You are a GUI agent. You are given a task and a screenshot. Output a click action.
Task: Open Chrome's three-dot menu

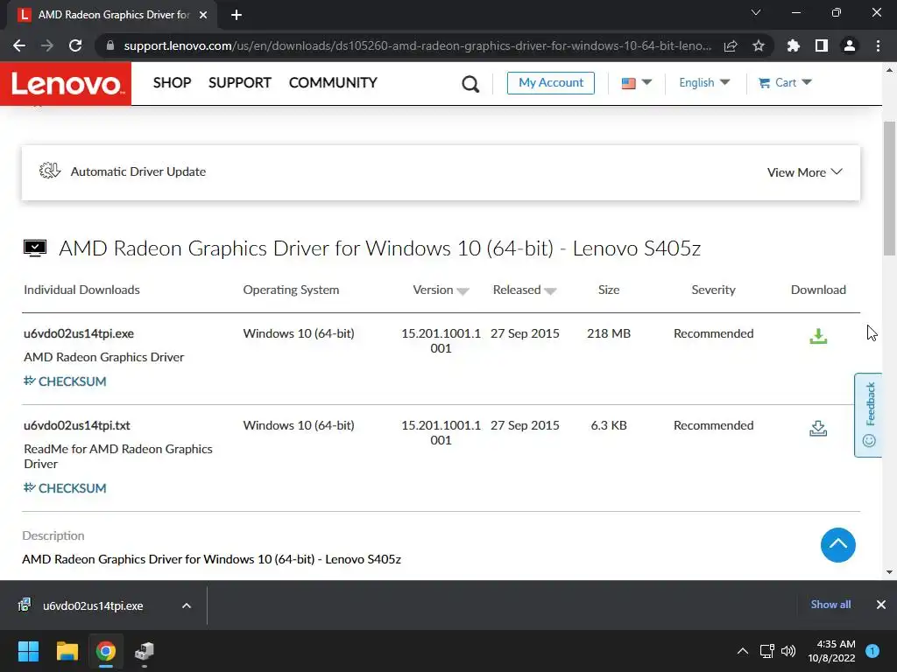tap(878, 45)
